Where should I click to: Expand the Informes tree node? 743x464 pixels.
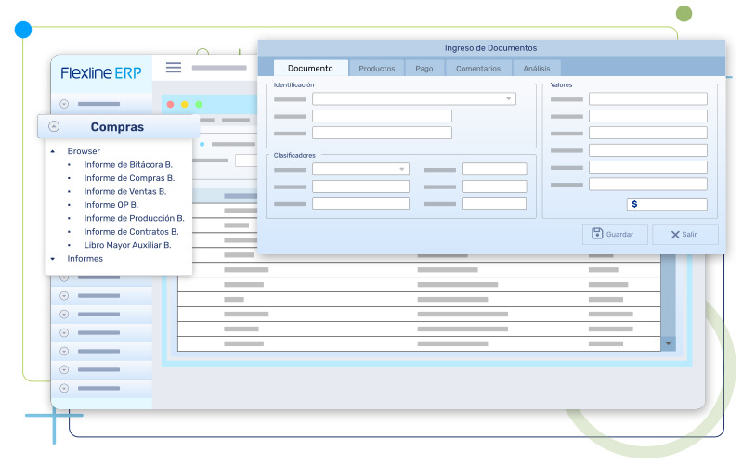tap(53, 259)
